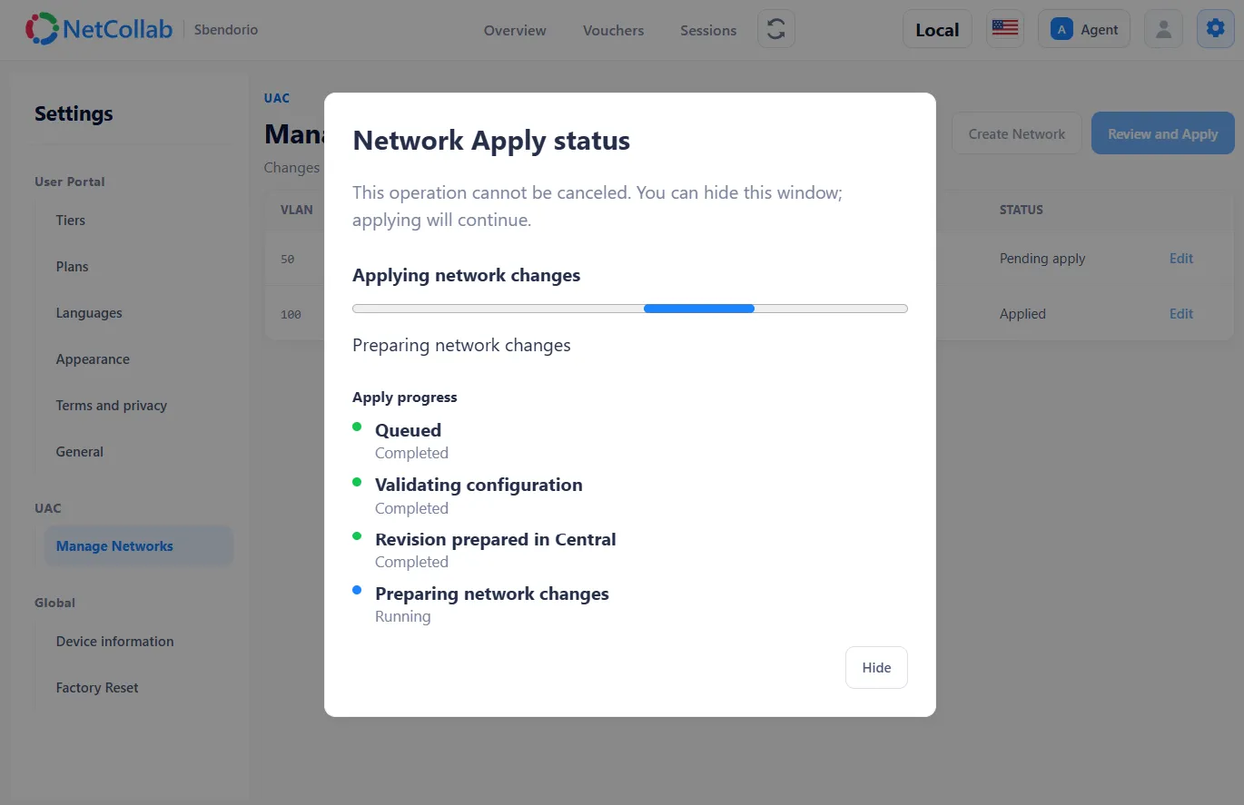Click the Create Network button
1244x805 pixels.
click(x=1016, y=133)
